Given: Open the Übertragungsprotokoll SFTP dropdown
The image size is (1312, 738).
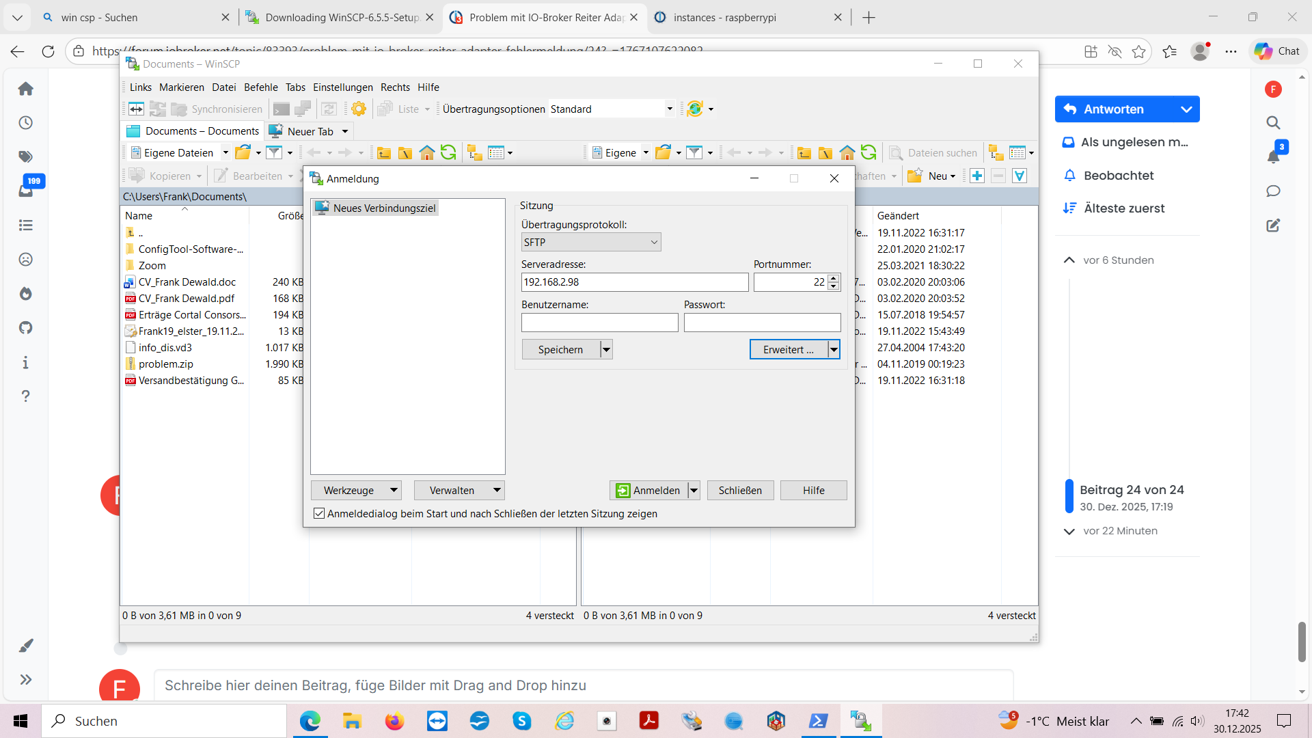Looking at the screenshot, I should 590,242.
